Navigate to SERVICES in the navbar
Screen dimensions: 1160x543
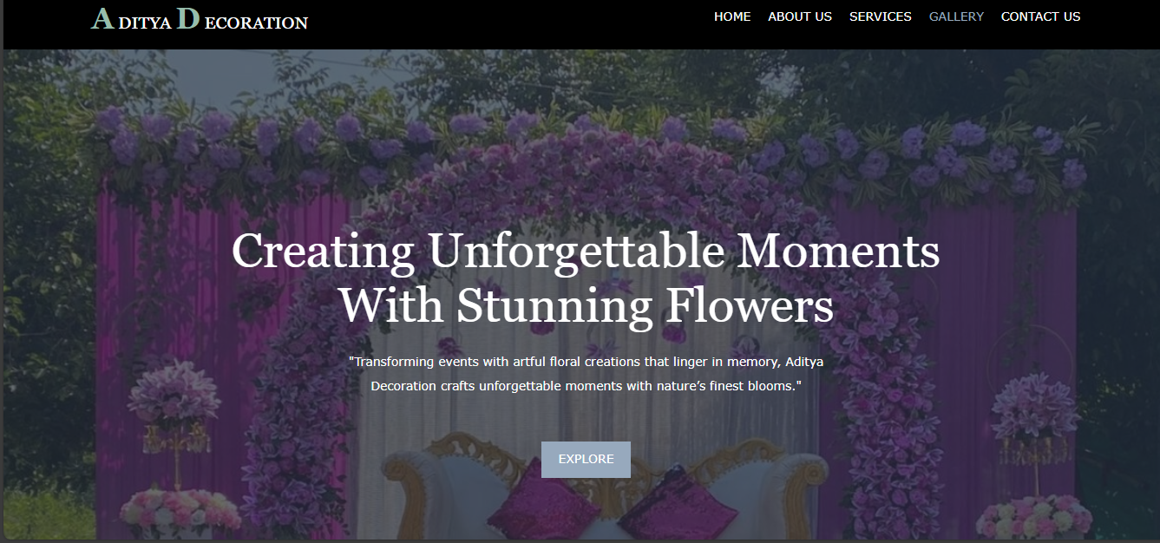click(880, 16)
